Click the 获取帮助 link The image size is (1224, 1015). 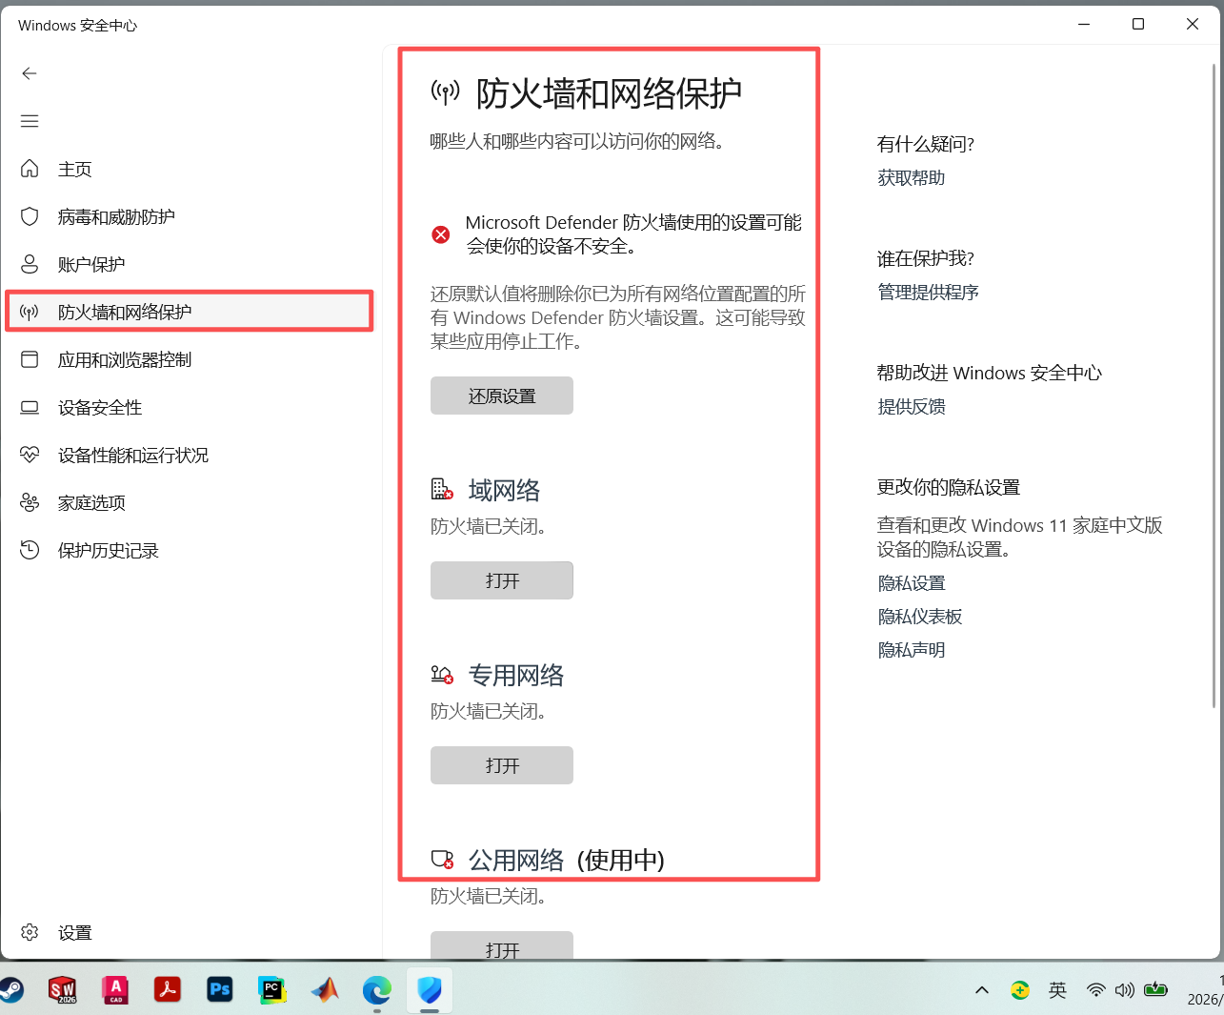coord(912,177)
